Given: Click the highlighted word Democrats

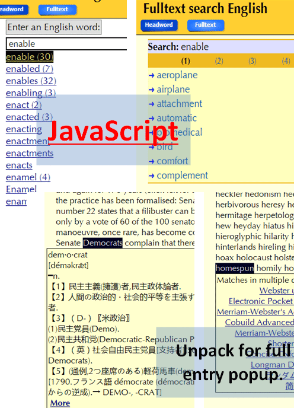Looking at the screenshot, I should [103, 243].
